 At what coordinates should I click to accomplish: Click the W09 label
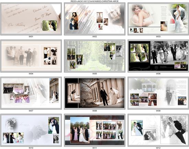click(x=158, y=111)
